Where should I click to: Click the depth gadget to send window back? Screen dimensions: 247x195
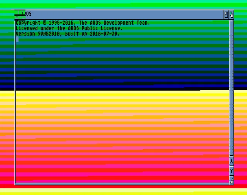(231, 15)
